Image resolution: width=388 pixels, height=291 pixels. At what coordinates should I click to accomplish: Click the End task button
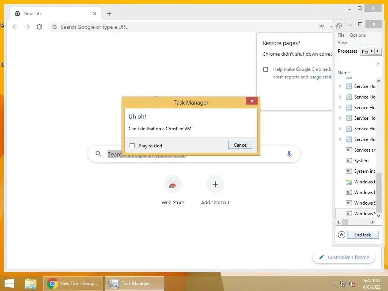pos(363,235)
